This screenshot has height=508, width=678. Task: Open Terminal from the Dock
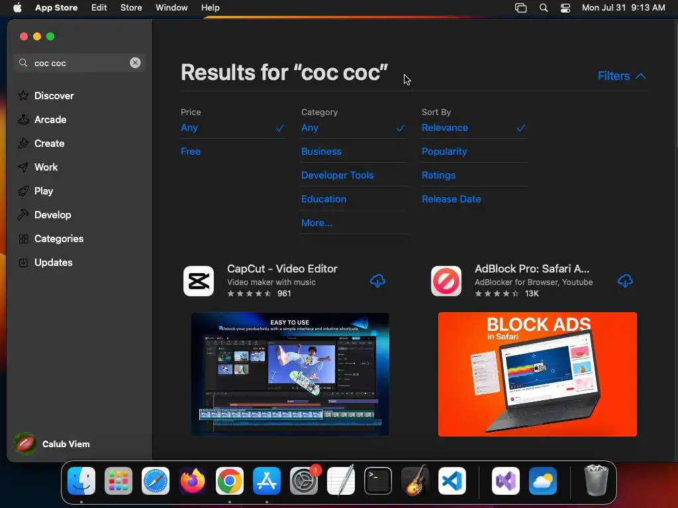click(378, 480)
